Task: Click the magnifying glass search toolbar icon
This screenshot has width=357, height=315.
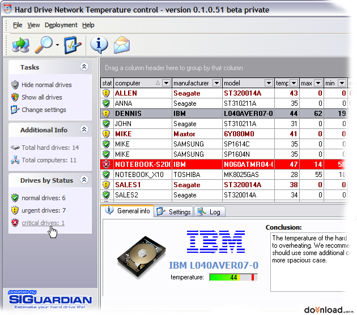Action: (44, 45)
